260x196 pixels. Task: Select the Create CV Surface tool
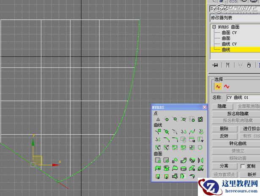coord(158,160)
